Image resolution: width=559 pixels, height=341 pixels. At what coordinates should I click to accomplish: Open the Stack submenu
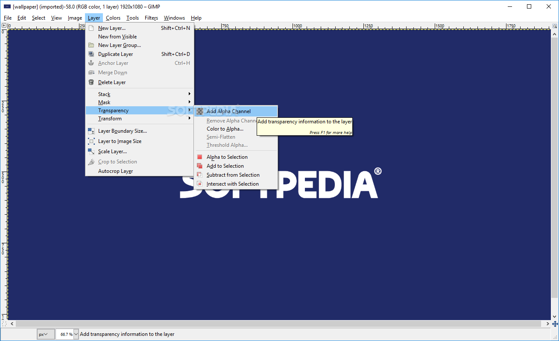(140, 94)
